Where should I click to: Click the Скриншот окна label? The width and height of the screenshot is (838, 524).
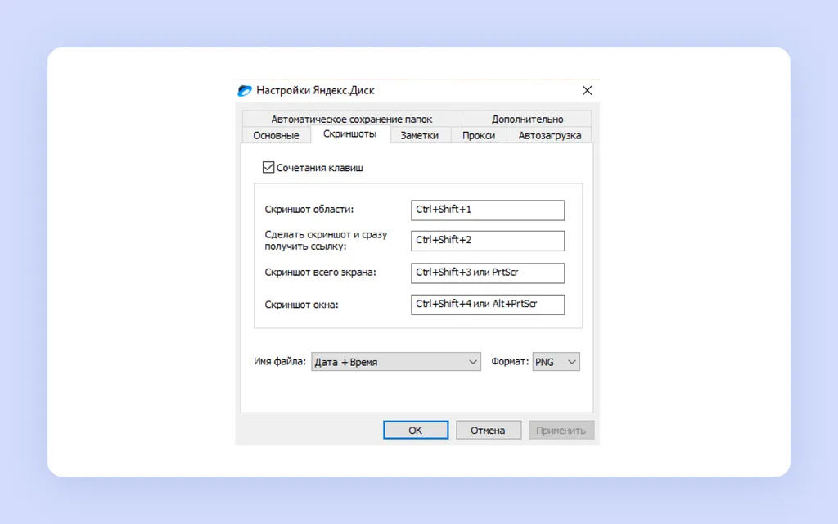pos(301,305)
